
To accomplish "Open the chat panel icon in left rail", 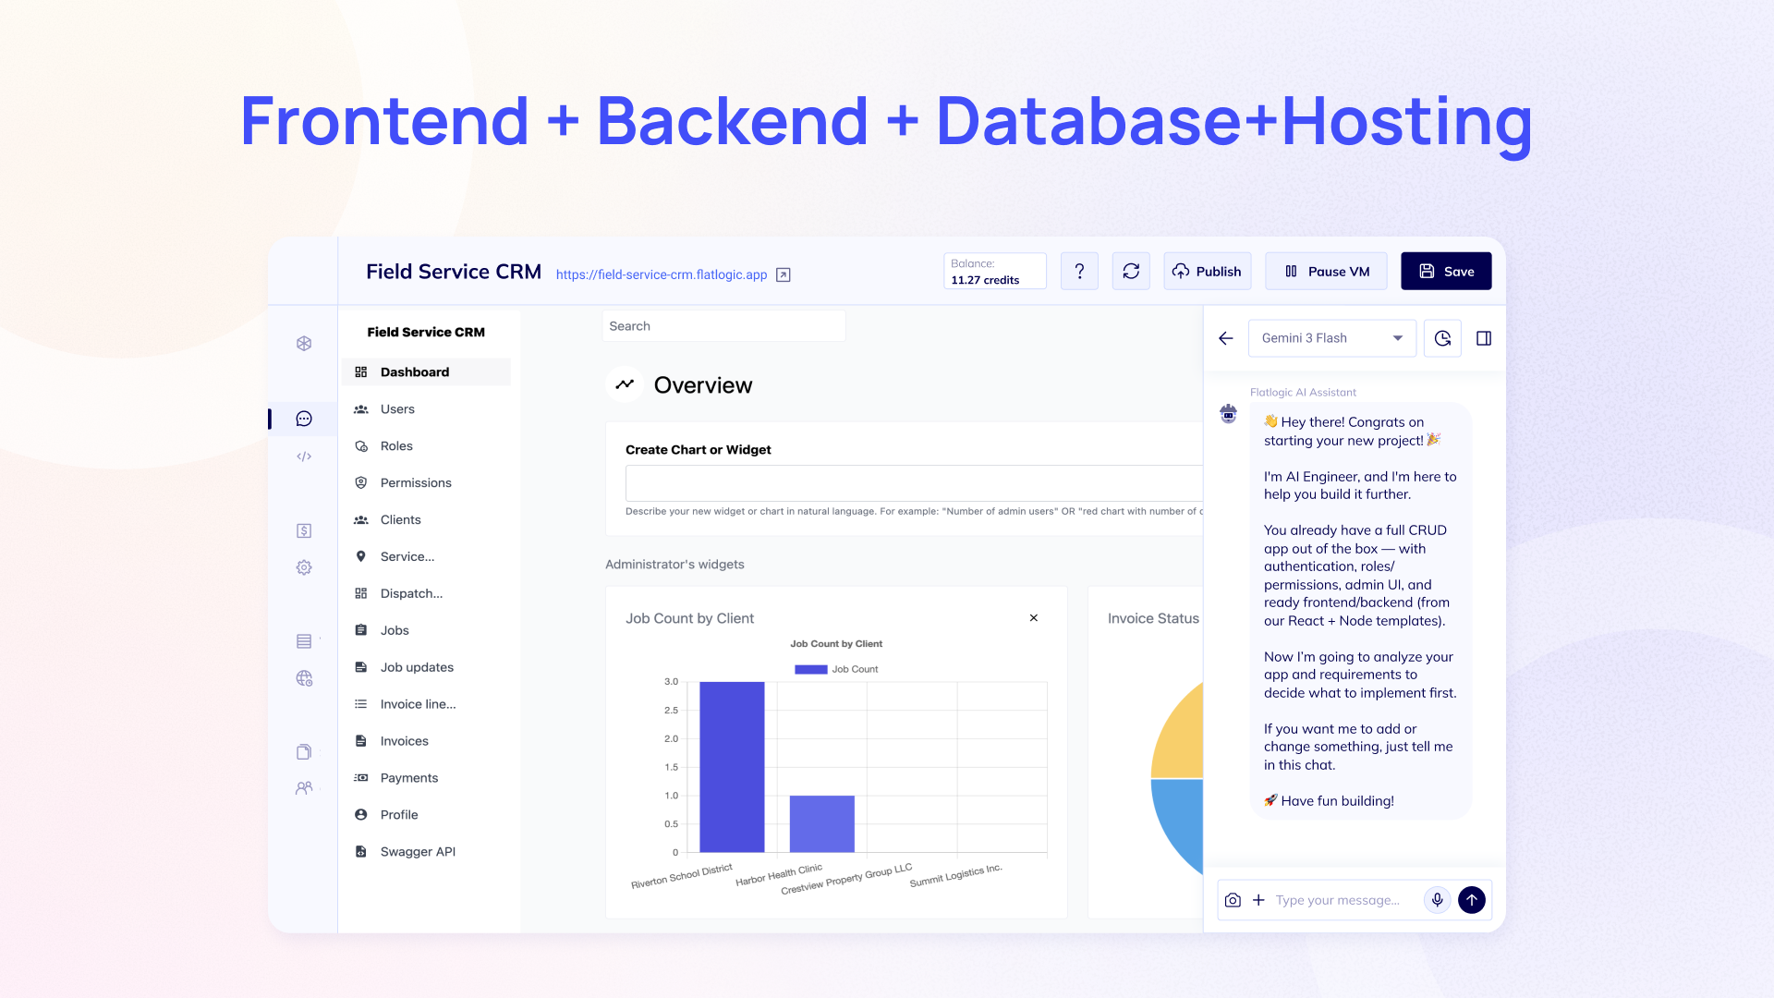I will 304,419.
